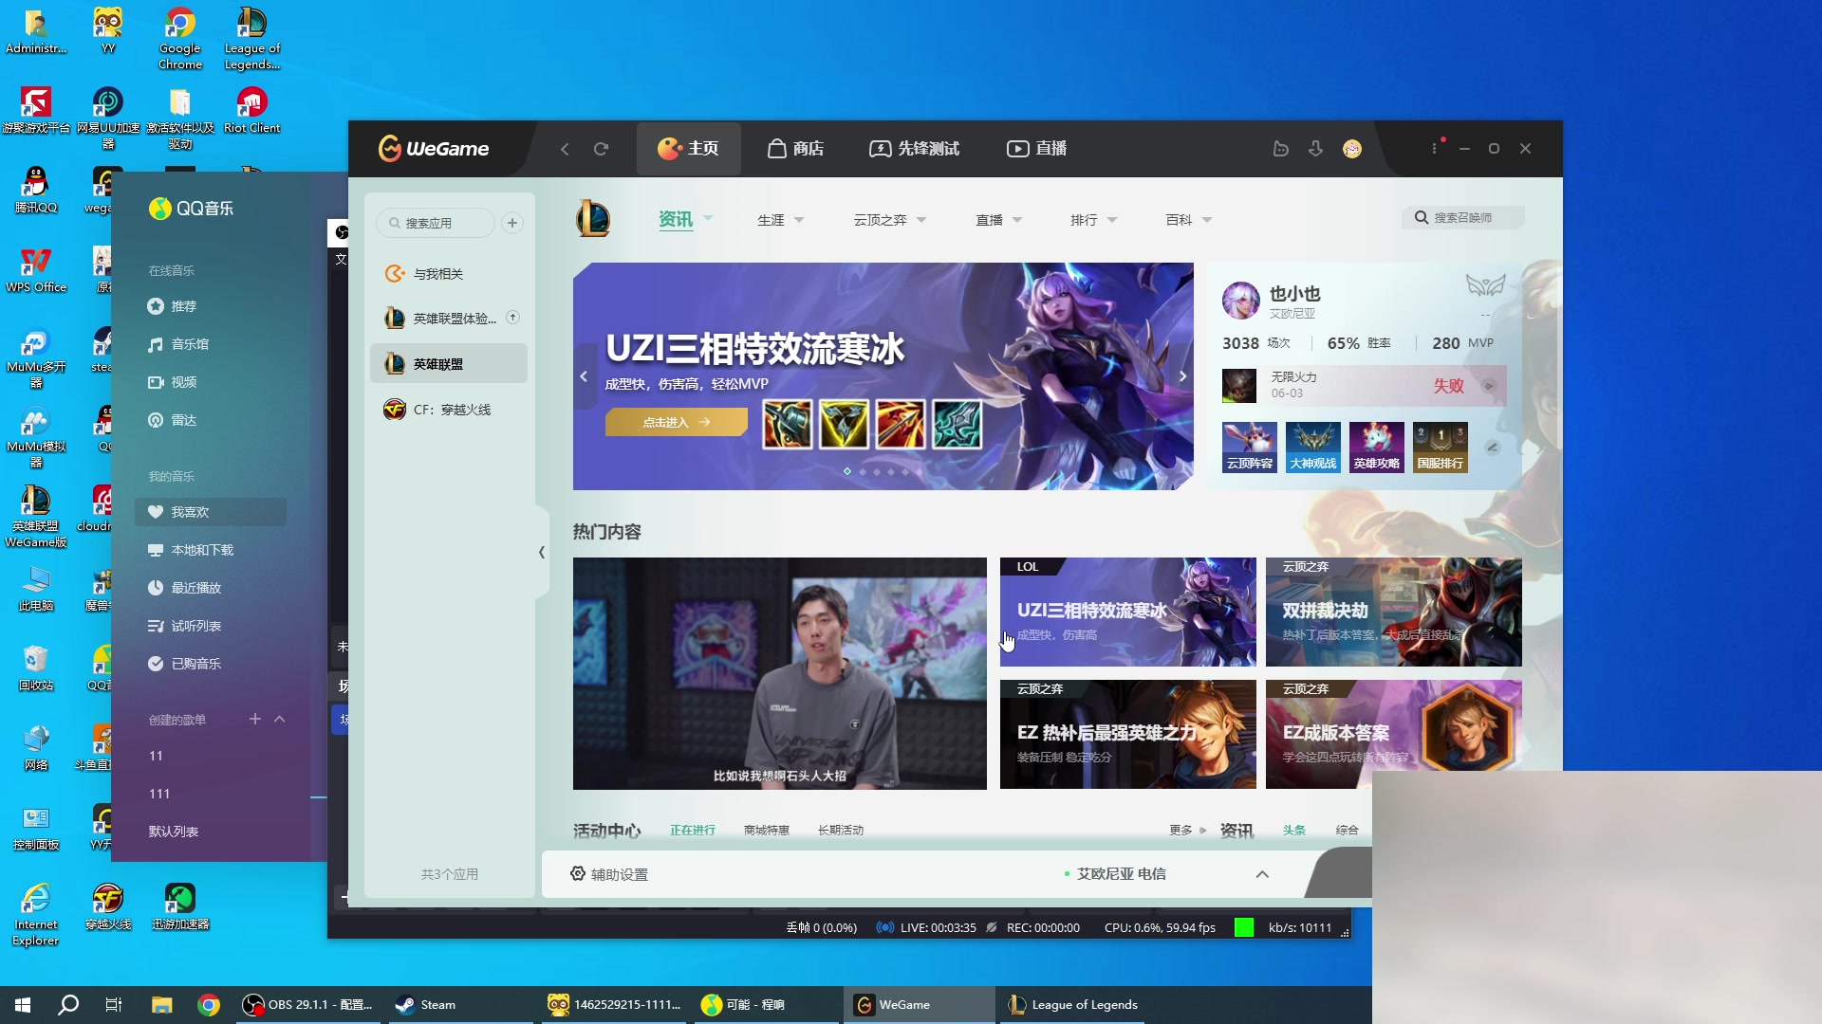The image size is (1822, 1024).
Task: Open WPS Office desktop icon
Action: [x=36, y=270]
